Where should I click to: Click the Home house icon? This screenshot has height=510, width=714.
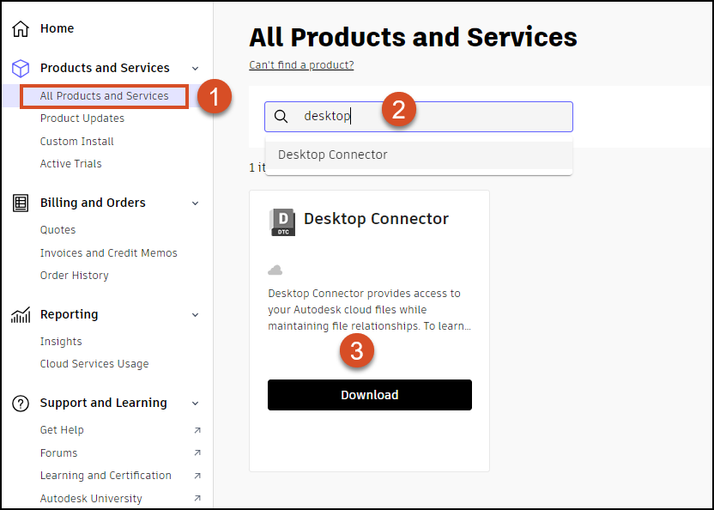coord(21,28)
